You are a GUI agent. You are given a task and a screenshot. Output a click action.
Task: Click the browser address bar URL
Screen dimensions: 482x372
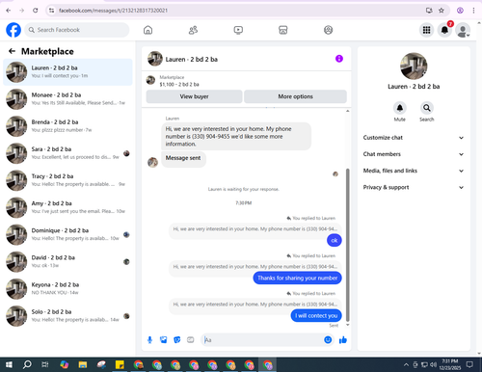click(113, 11)
